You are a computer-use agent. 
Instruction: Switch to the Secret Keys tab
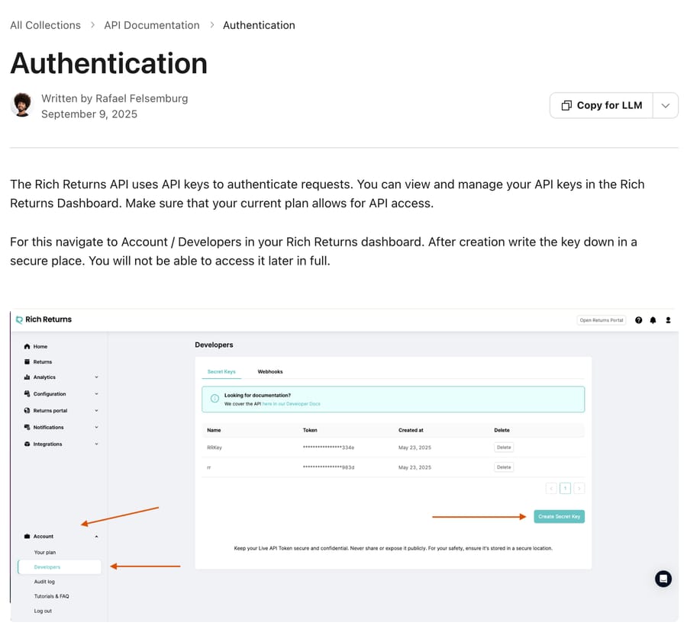(221, 371)
